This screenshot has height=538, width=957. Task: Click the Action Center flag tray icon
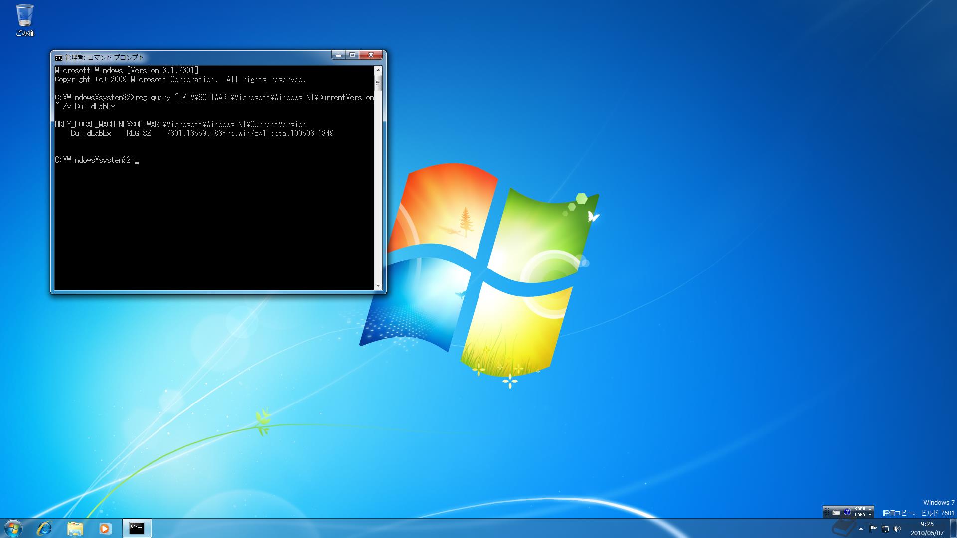[x=873, y=529]
